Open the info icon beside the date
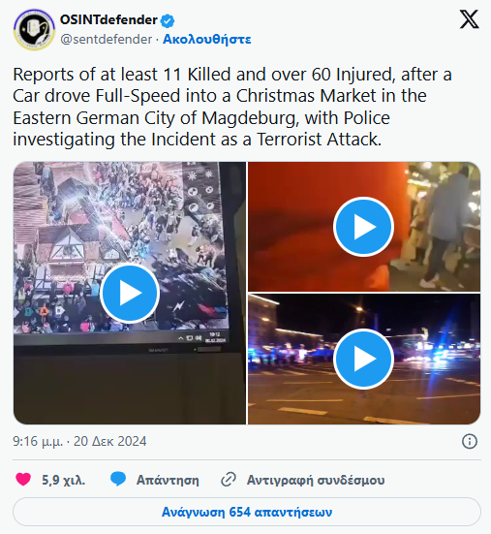 pos(470,441)
